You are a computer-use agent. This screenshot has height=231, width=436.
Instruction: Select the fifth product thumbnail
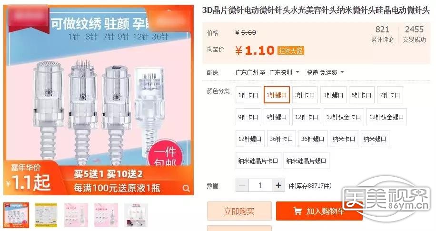click(136, 215)
